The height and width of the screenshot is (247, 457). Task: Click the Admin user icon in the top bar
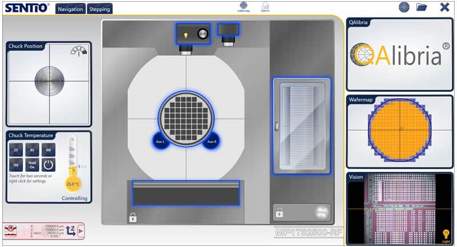(265, 7)
